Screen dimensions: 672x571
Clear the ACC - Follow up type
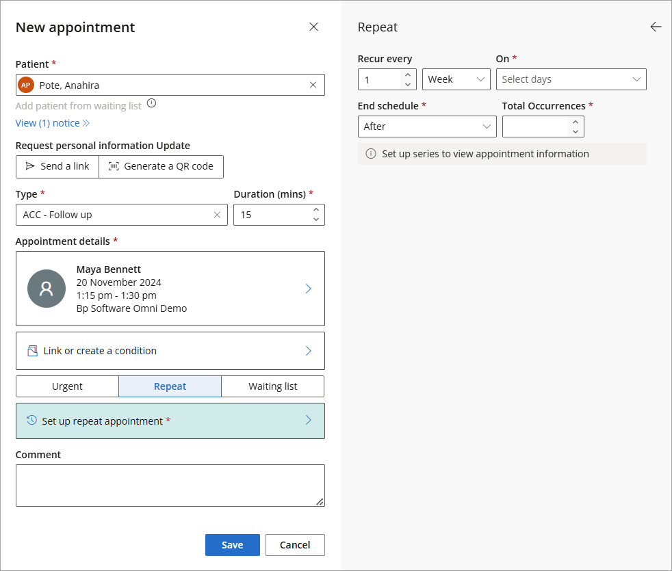[217, 215]
